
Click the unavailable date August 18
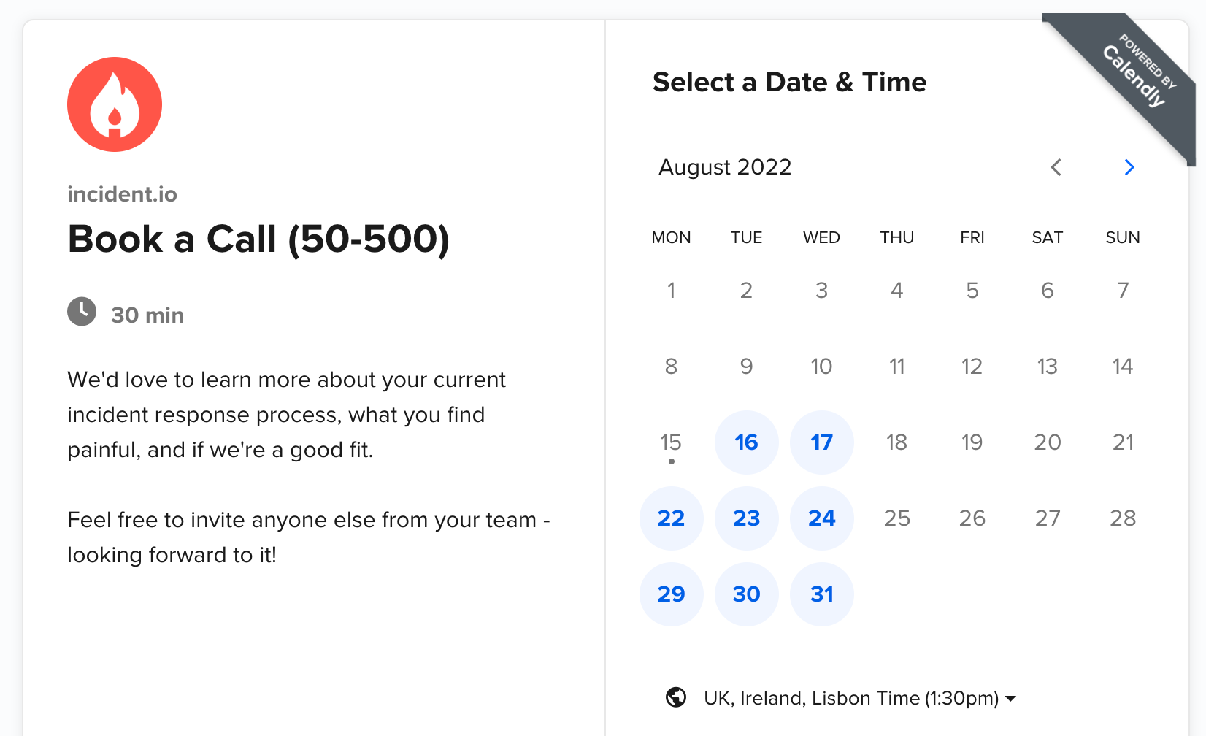click(x=896, y=442)
